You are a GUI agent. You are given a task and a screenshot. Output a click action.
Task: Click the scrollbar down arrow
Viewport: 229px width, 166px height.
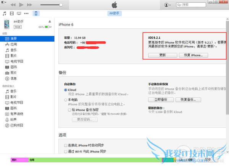227,152
